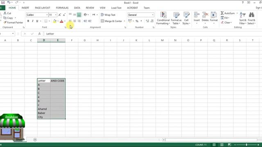Open the General number format dropdown
The image size is (262, 147).
click(x=153, y=15)
